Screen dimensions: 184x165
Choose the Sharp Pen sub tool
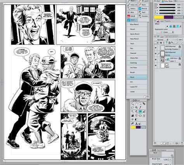(137, 58)
